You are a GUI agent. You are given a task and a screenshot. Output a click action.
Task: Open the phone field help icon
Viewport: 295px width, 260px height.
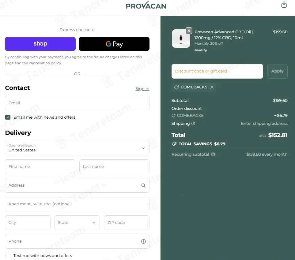click(x=143, y=241)
